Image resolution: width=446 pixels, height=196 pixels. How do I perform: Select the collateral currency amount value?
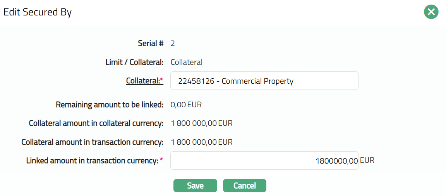tap(201, 123)
